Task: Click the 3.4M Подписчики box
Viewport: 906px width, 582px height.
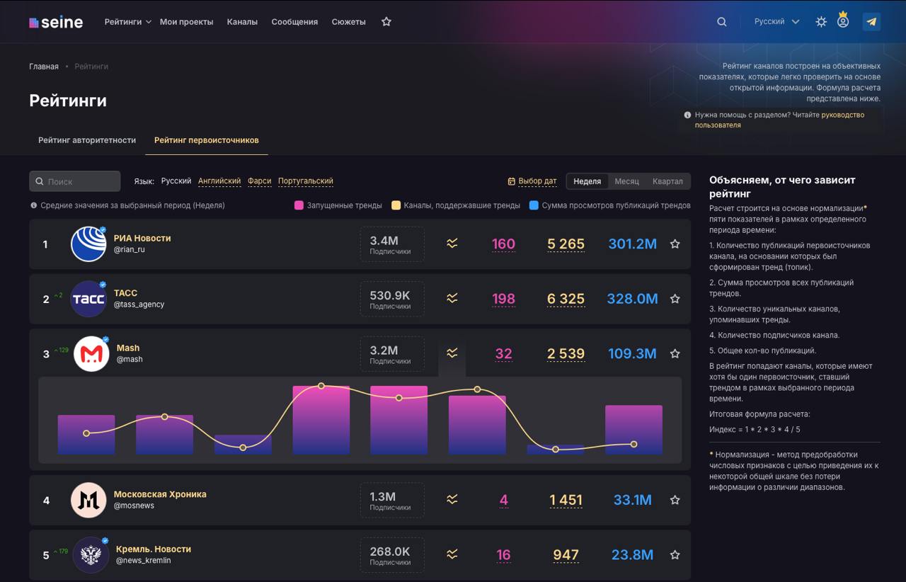Action: pyautogui.click(x=392, y=244)
